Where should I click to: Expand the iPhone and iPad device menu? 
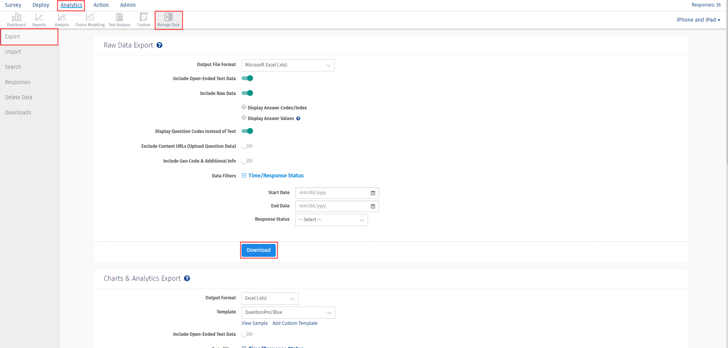point(698,19)
